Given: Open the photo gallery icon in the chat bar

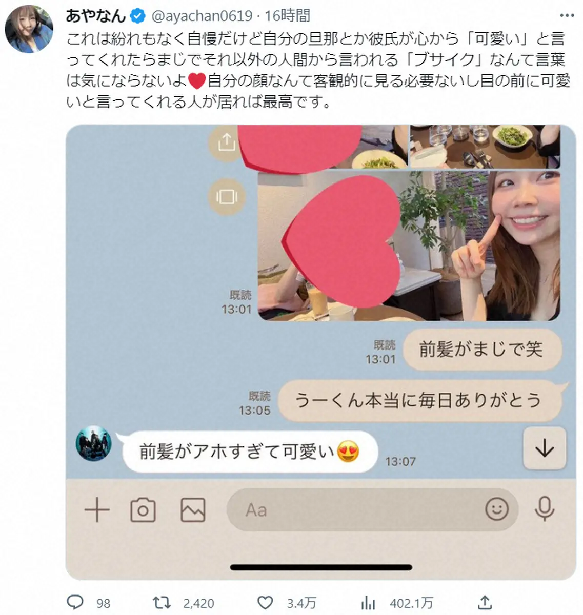Looking at the screenshot, I should pos(193,510).
